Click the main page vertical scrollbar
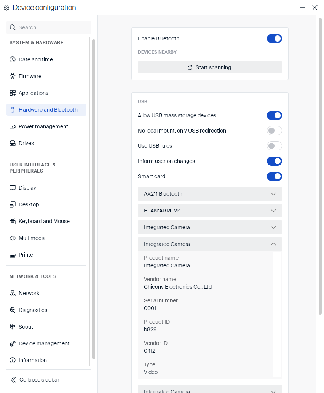324x393 pixels. pos(320,166)
